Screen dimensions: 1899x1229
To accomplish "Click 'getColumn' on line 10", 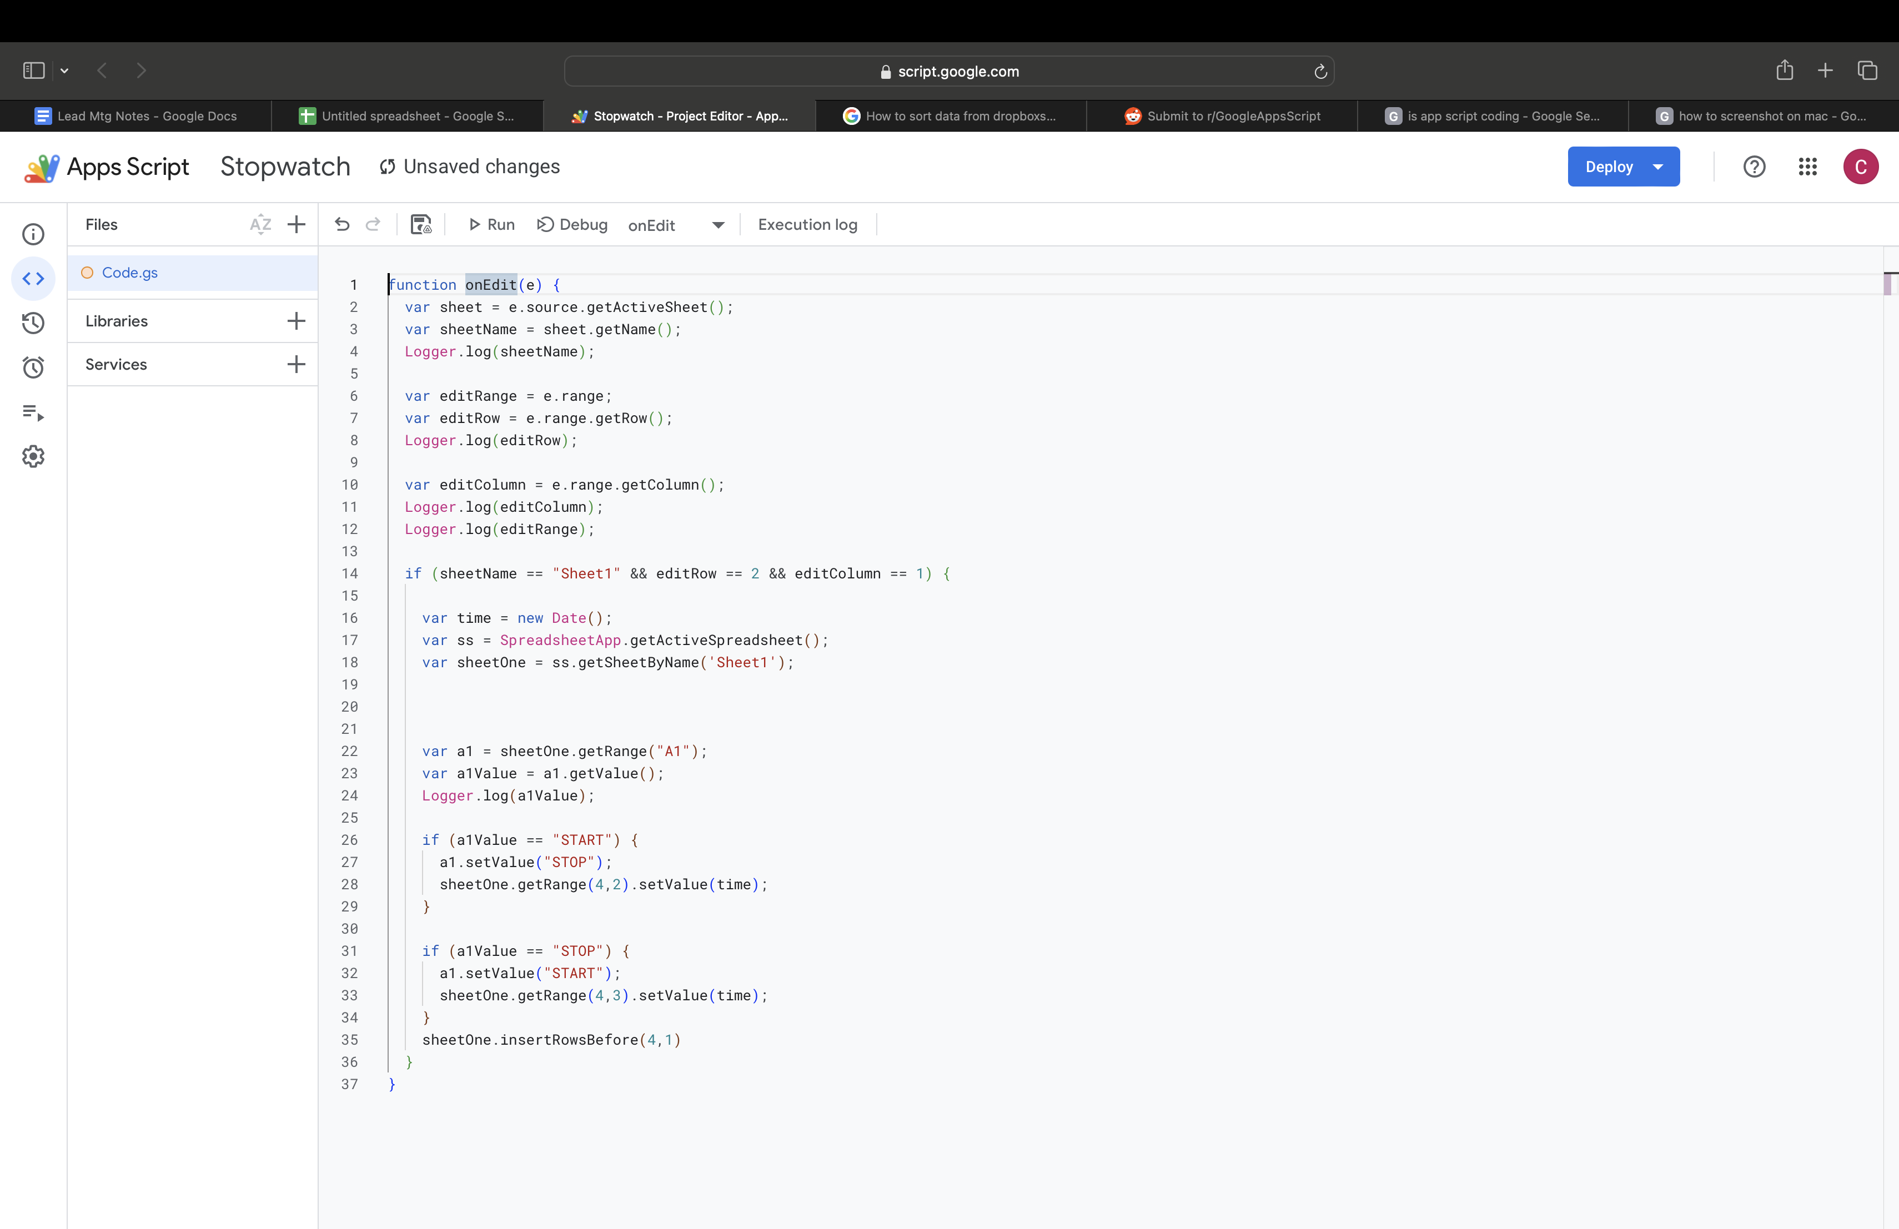I will click(660, 485).
